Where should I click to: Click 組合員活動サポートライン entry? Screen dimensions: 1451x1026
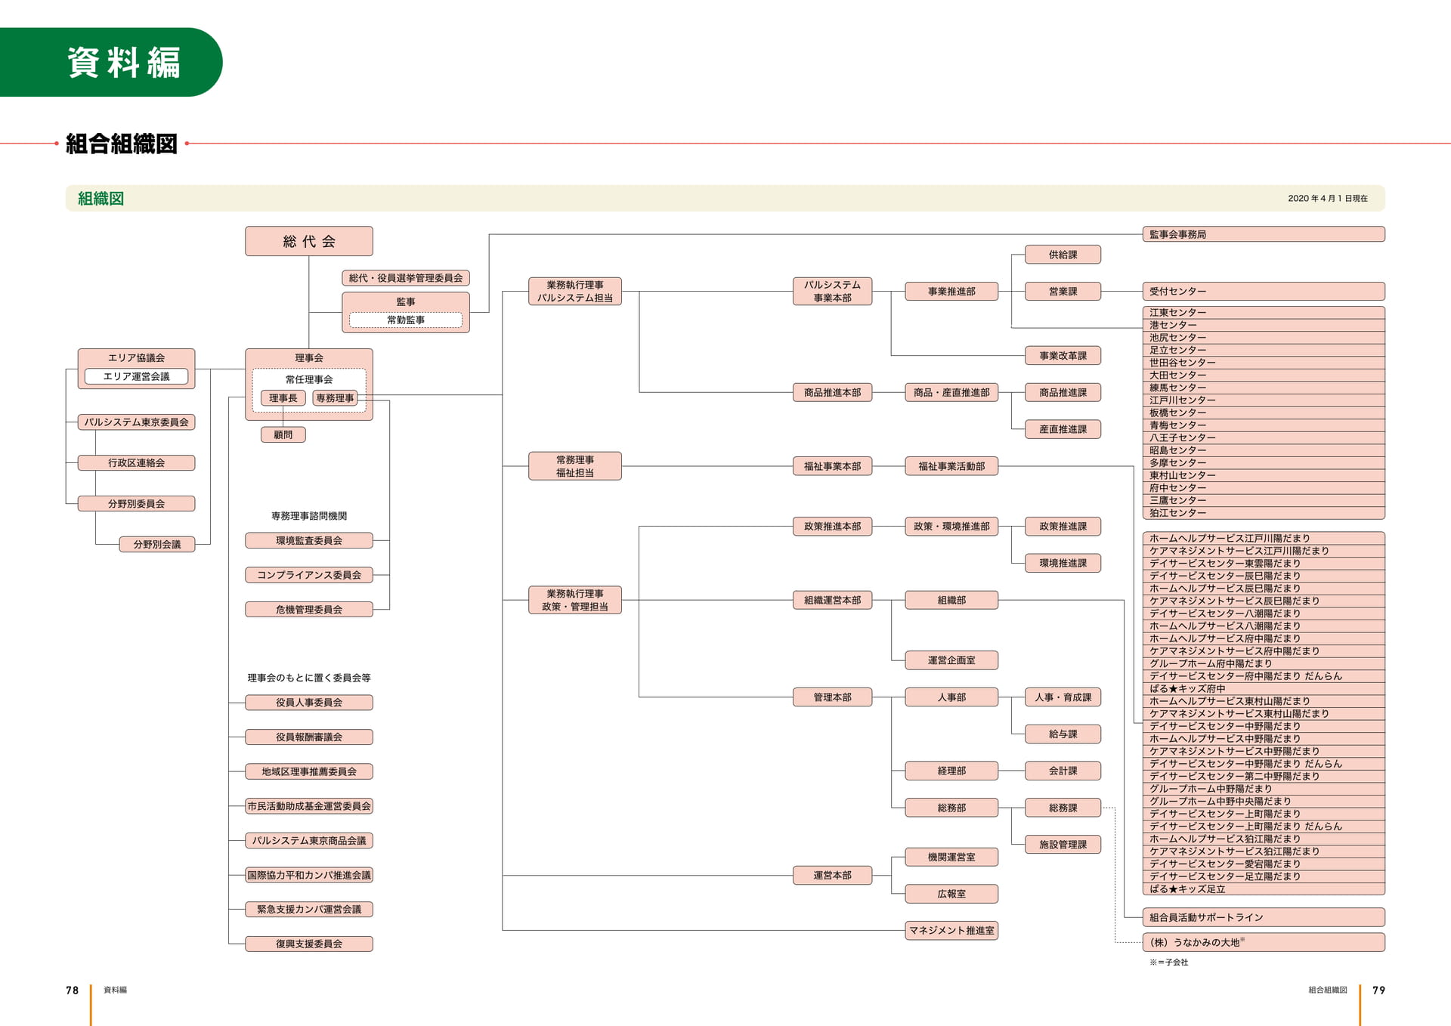click(1264, 917)
